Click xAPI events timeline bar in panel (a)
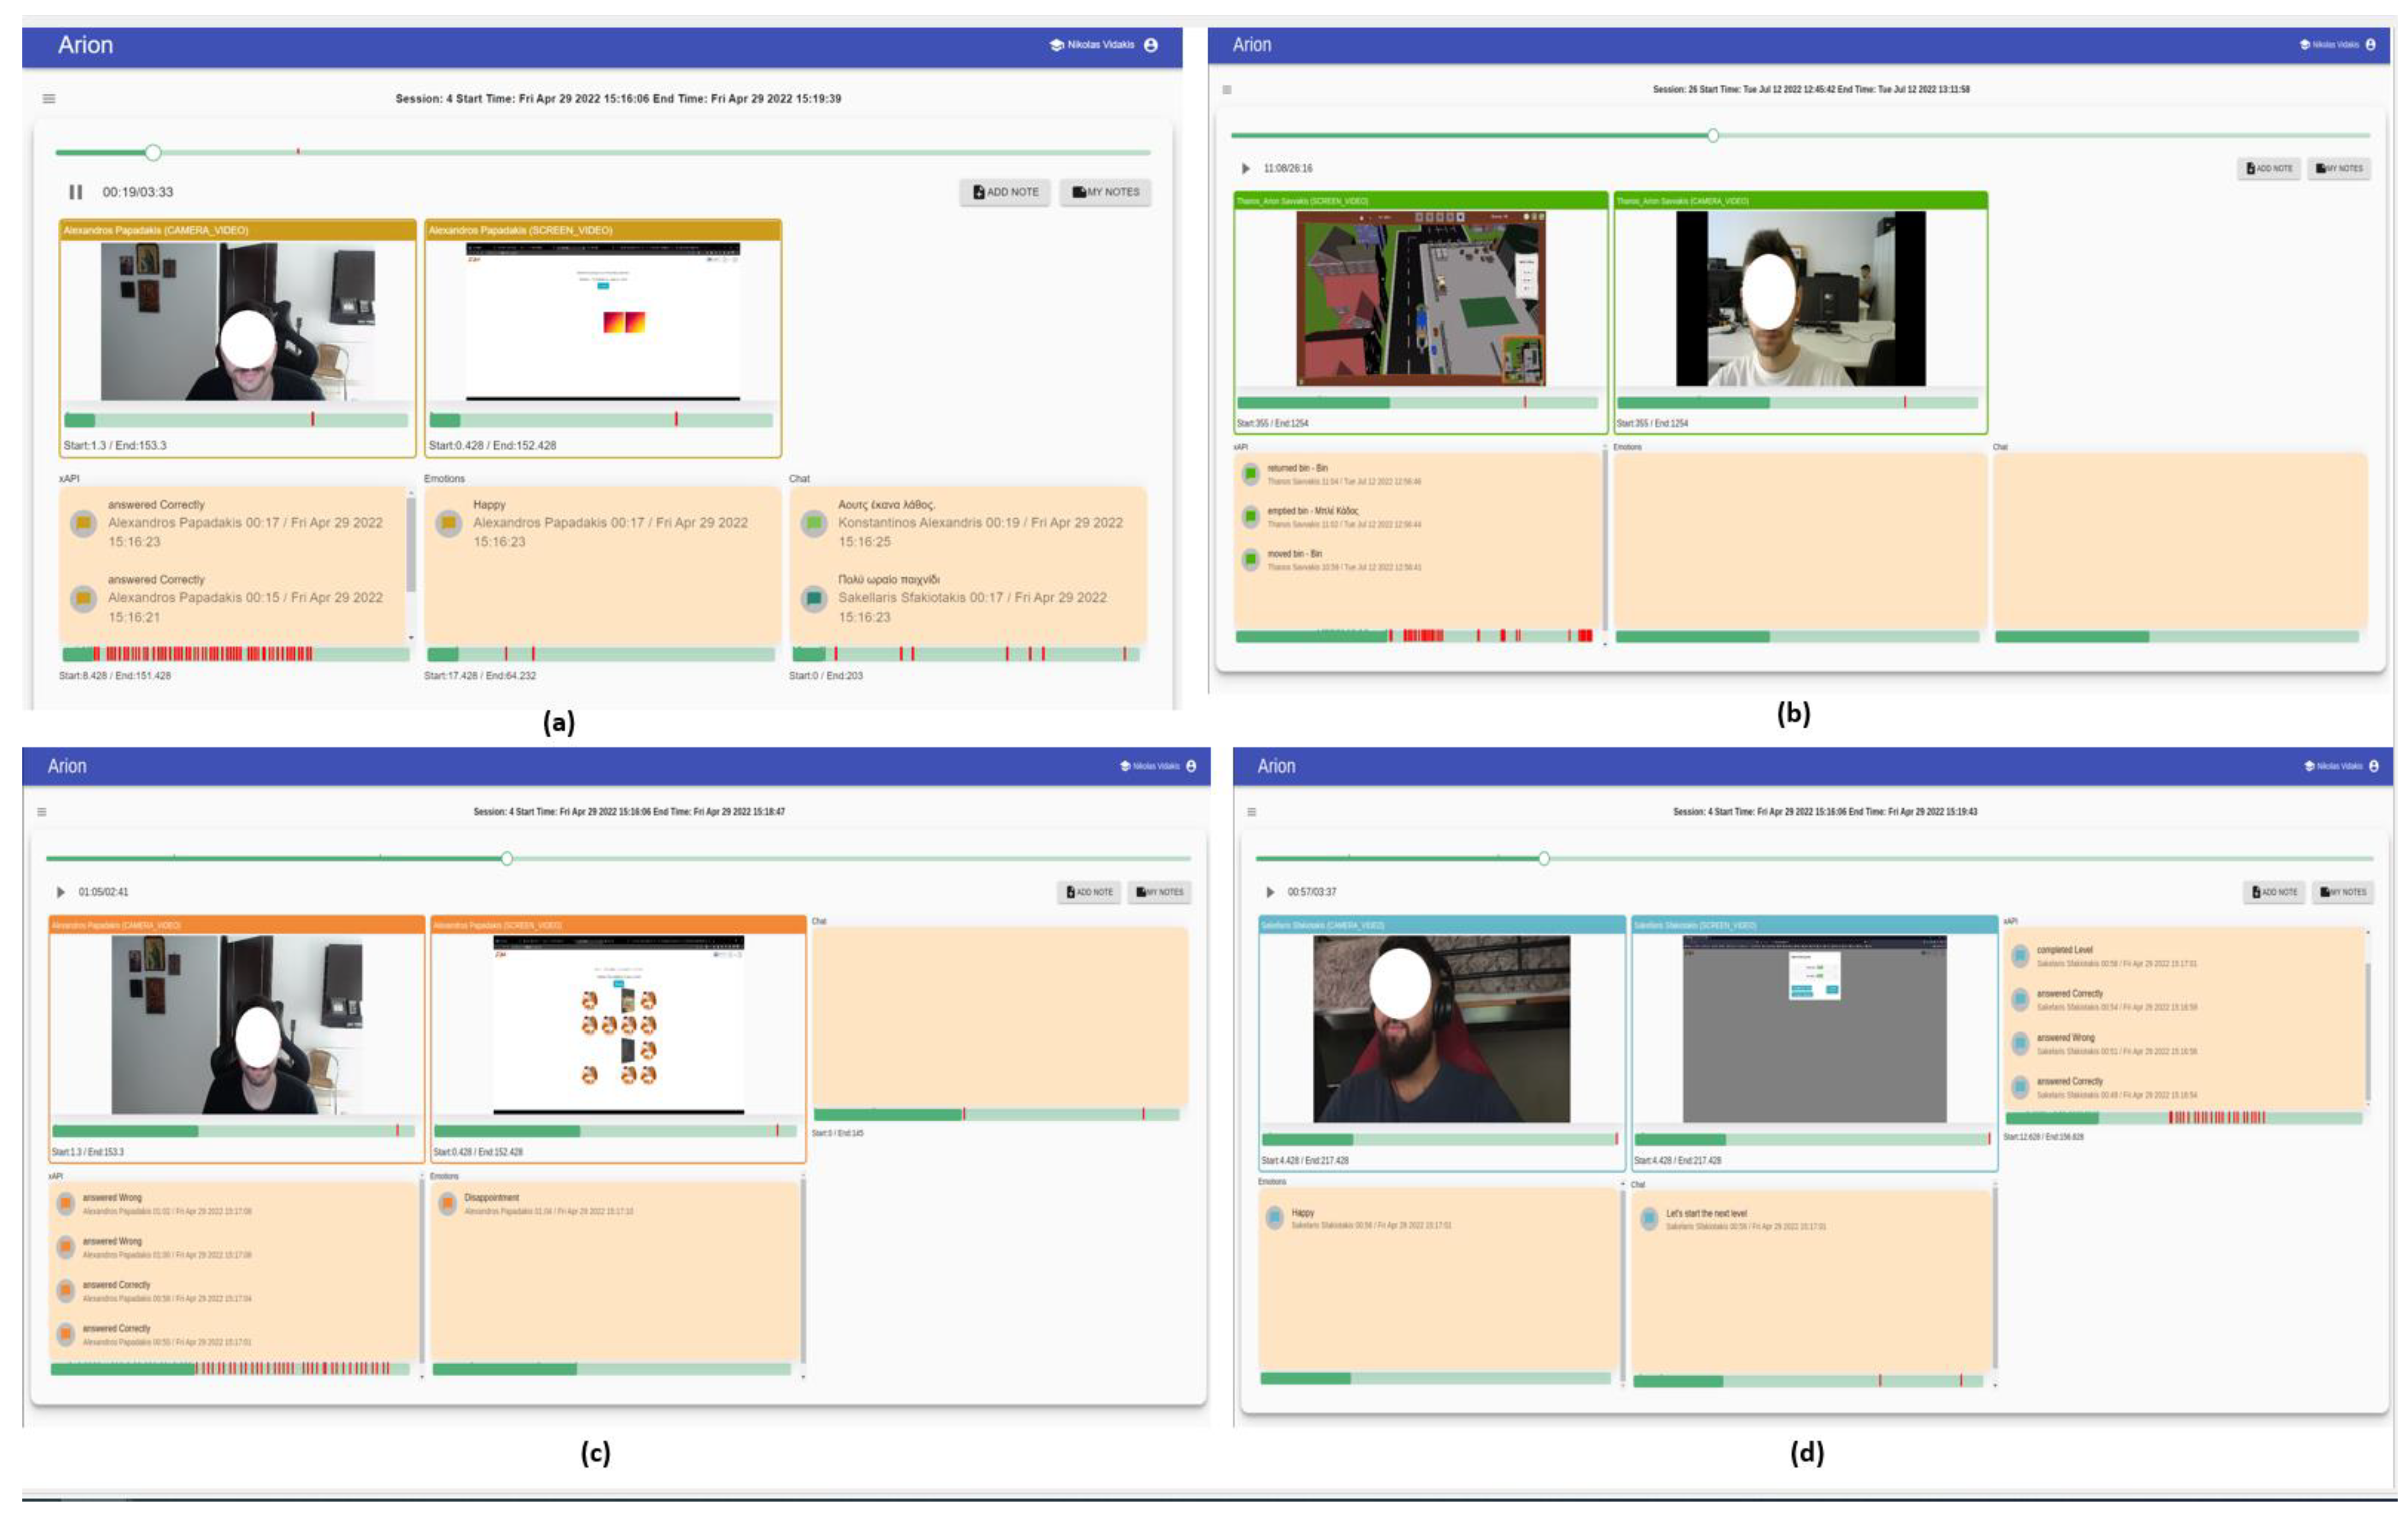This screenshot has height=1513, width=2408. (x=236, y=654)
